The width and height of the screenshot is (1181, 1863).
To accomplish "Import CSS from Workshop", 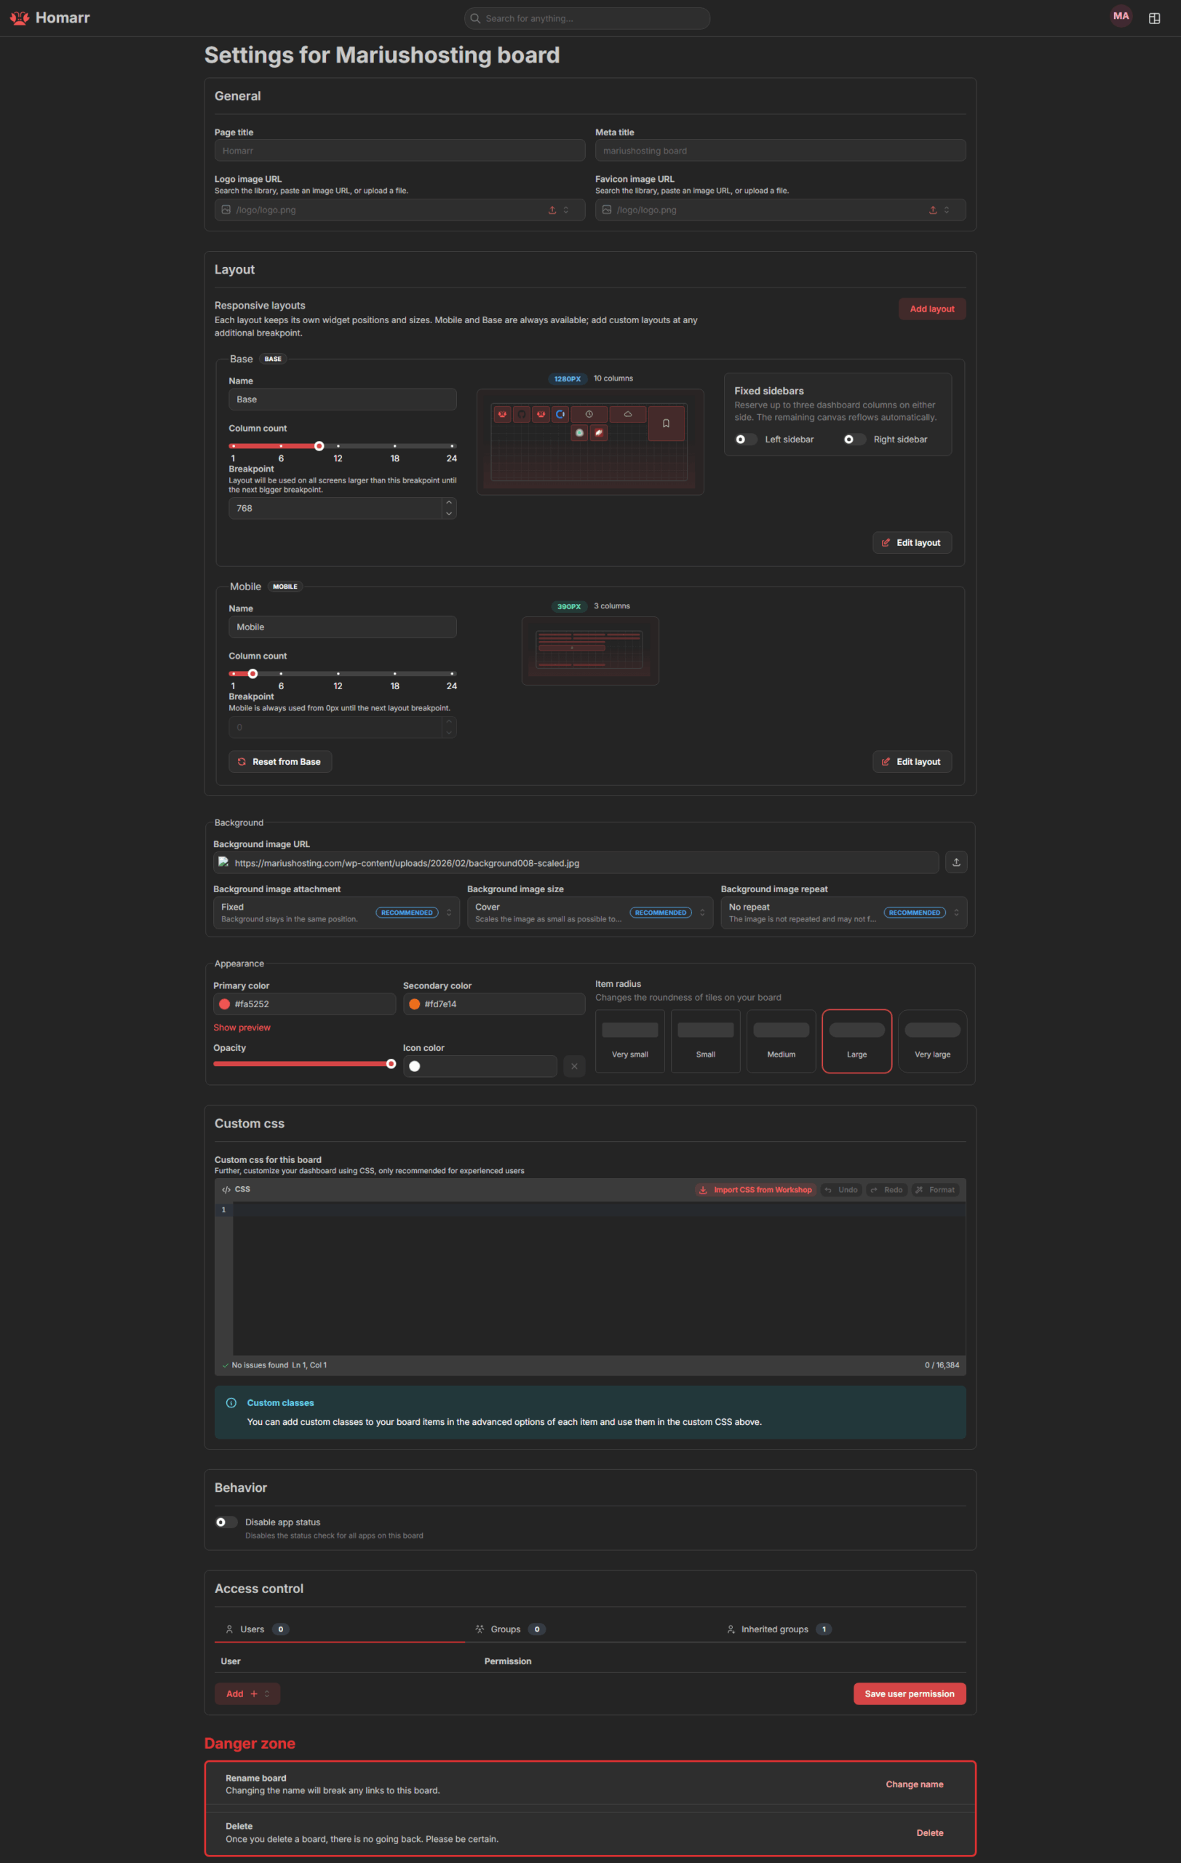I will pos(755,1190).
